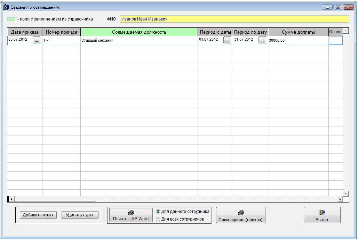Screen dimensions: 358x240
Task: Select the Старший механик position cell
Action: pyautogui.click(x=139, y=40)
